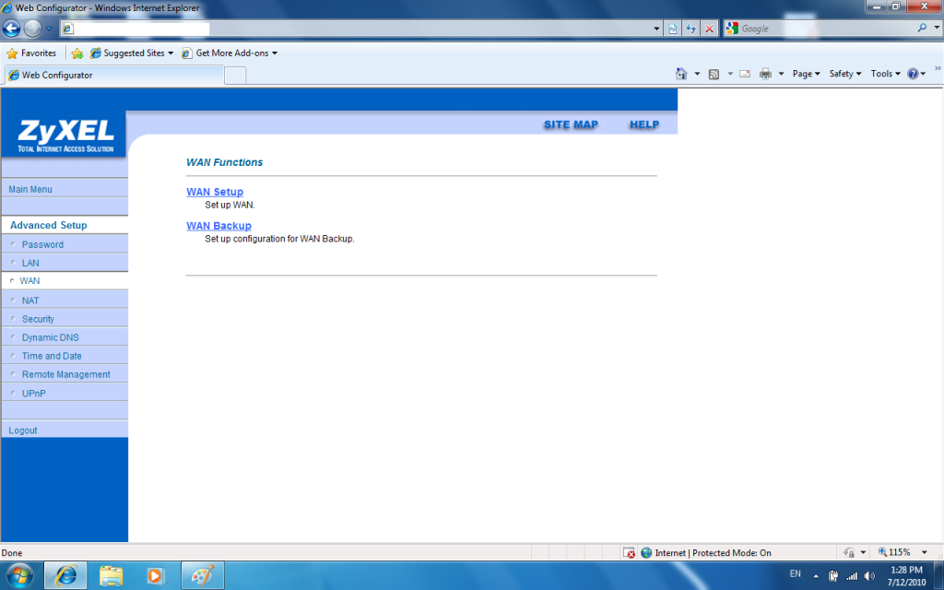Click the browser Back arrow button
The height and width of the screenshot is (590, 944).
point(12,29)
